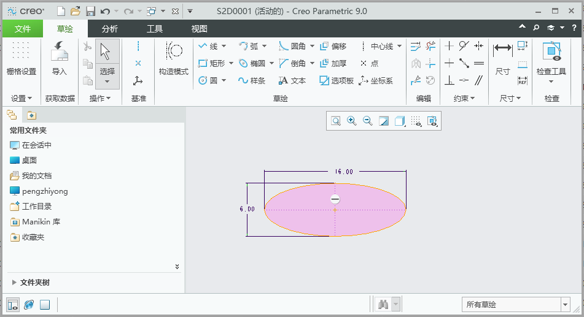Expand the Line (线) dropdown arrow
Viewport: 584px width, 317px height.
click(x=224, y=46)
